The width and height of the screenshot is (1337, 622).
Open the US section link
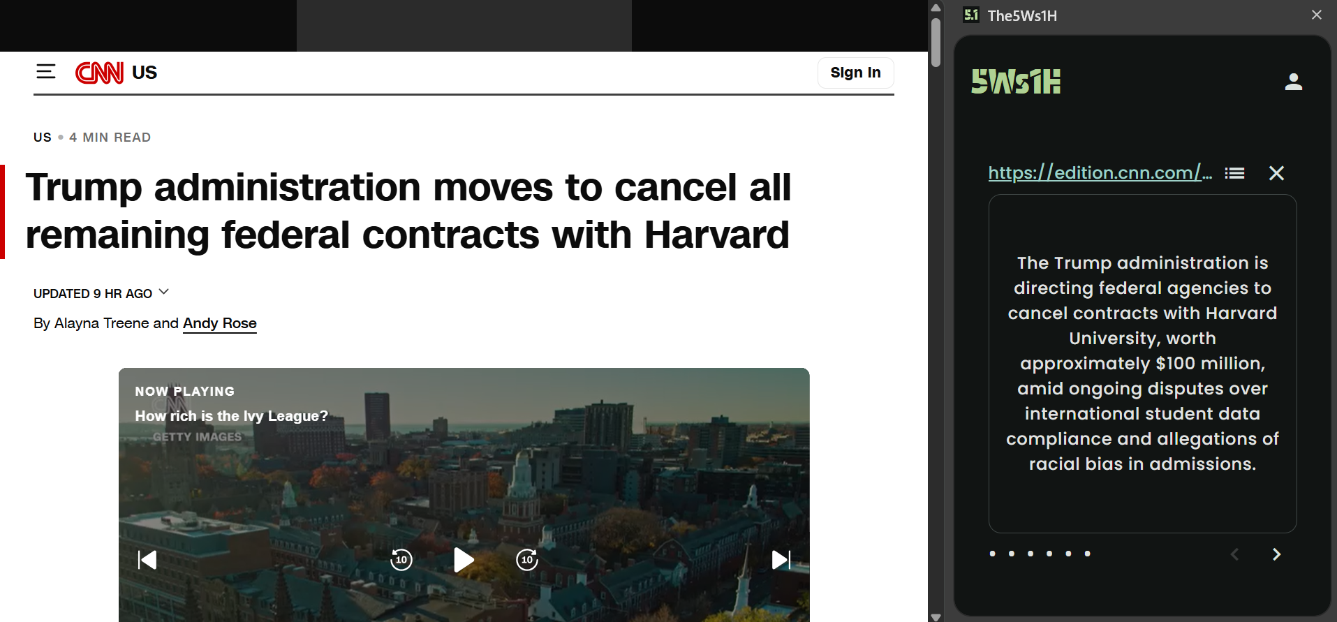click(x=145, y=73)
